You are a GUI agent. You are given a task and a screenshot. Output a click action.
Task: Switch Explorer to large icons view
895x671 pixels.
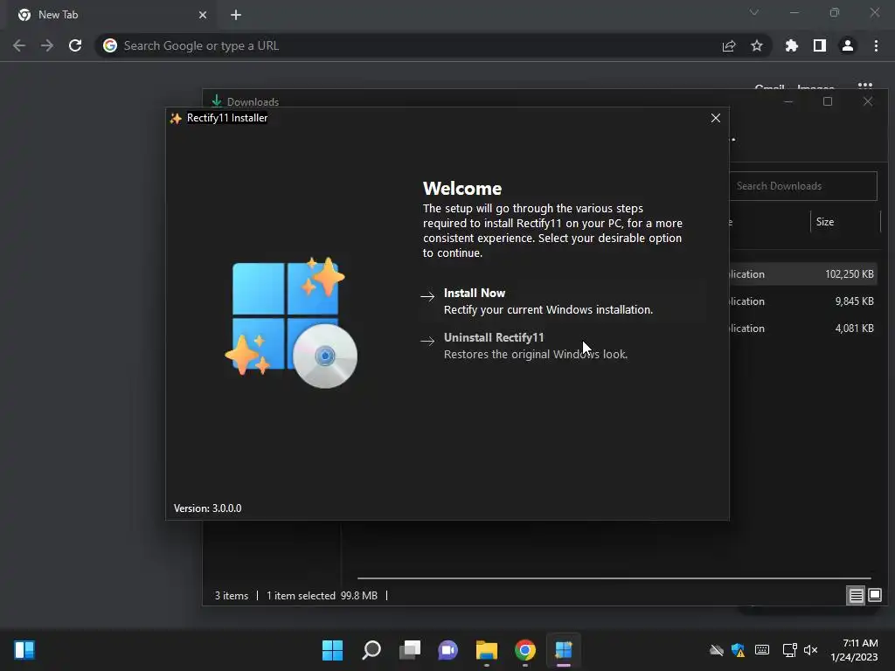point(874,596)
